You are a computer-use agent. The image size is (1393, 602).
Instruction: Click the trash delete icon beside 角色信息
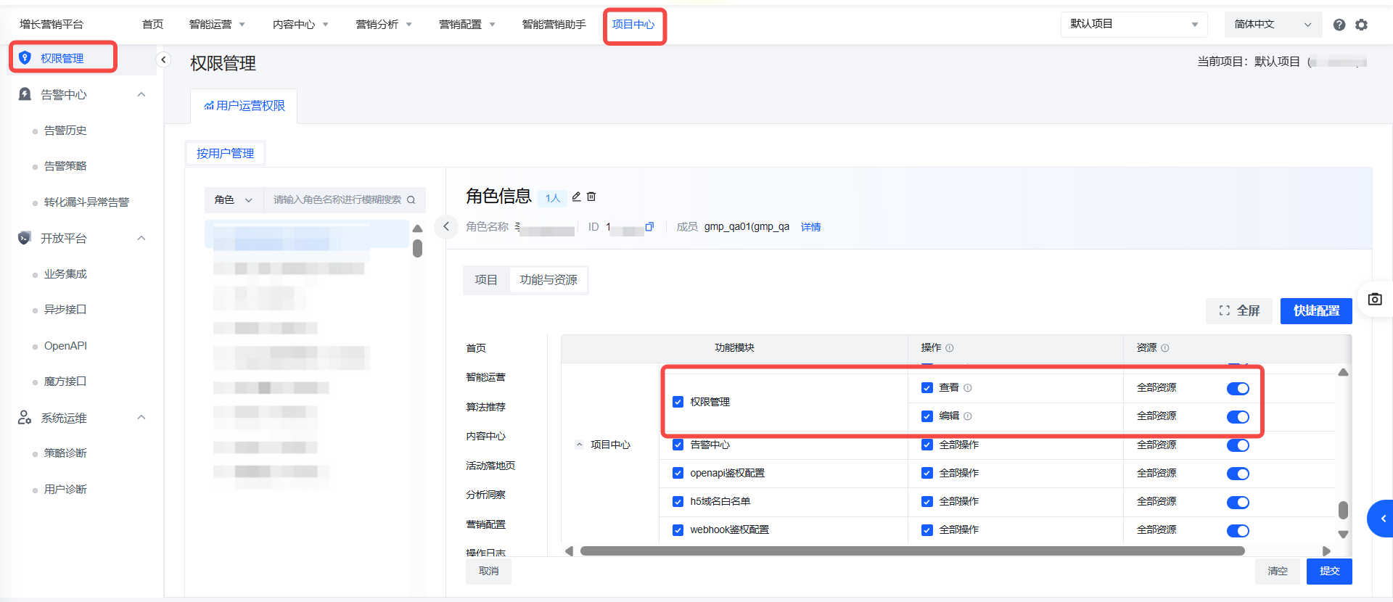[591, 197]
